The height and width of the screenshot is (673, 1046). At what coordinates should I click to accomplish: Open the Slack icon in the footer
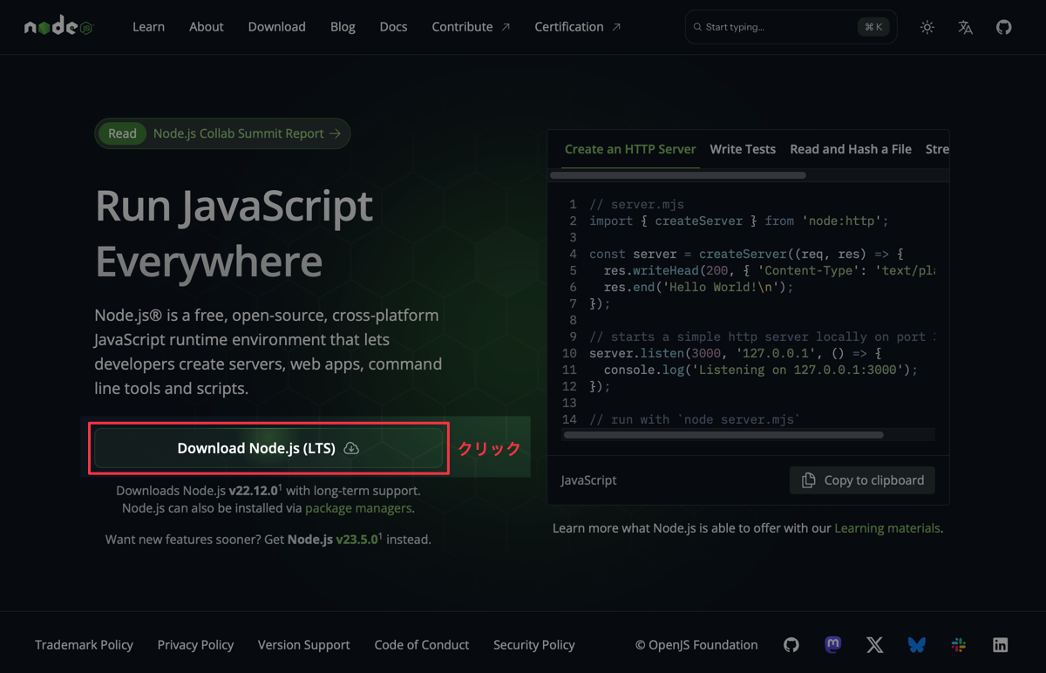[x=958, y=644]
